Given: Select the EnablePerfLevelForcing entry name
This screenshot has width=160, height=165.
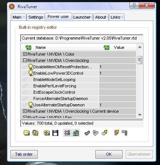Looking at the screenshot, I should 55,86.
